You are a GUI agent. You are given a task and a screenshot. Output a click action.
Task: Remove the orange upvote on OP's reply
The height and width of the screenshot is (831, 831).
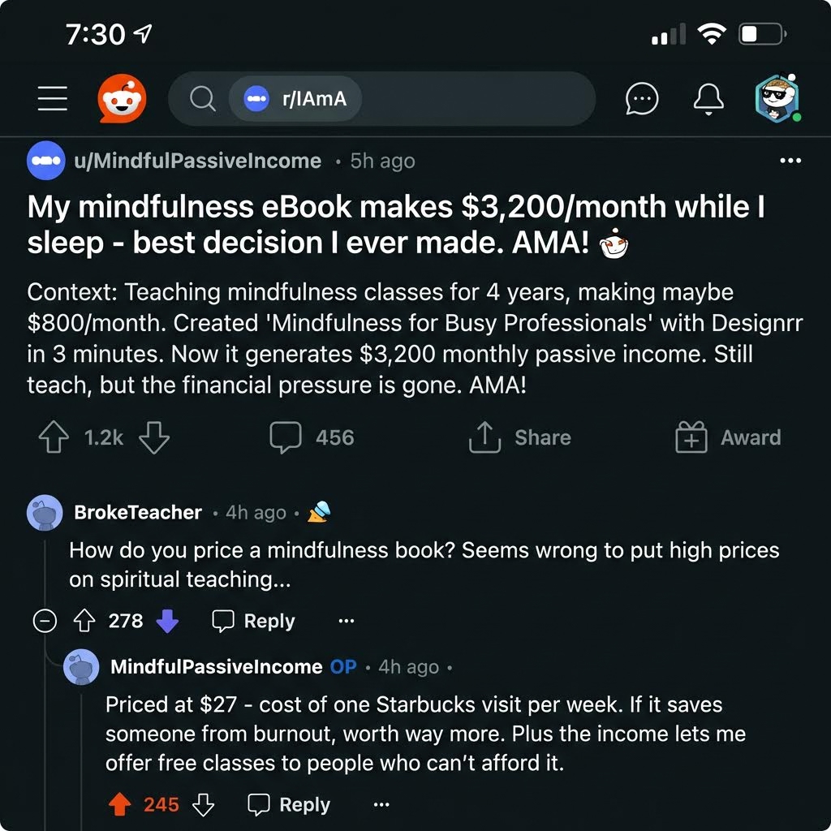click(x=120, y=804)
